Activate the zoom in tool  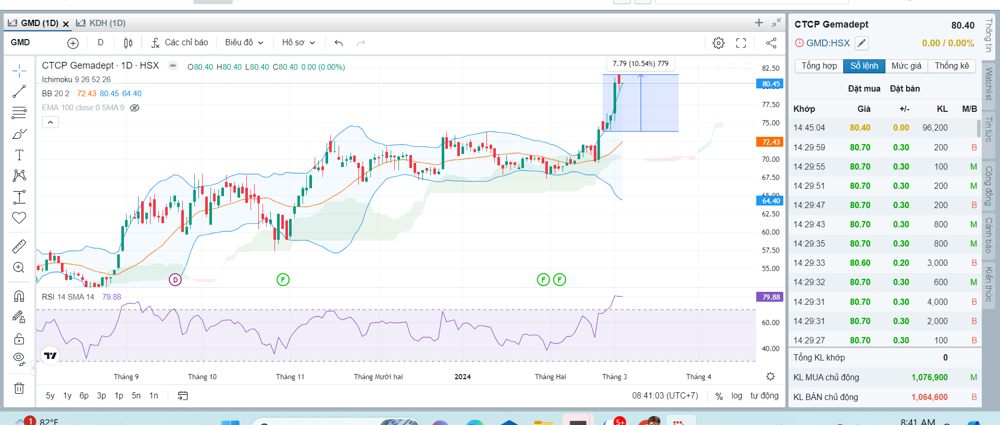19,267
